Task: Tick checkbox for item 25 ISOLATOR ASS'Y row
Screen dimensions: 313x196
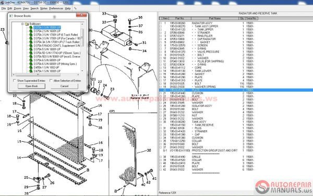Action: click(x=161, y=106)
